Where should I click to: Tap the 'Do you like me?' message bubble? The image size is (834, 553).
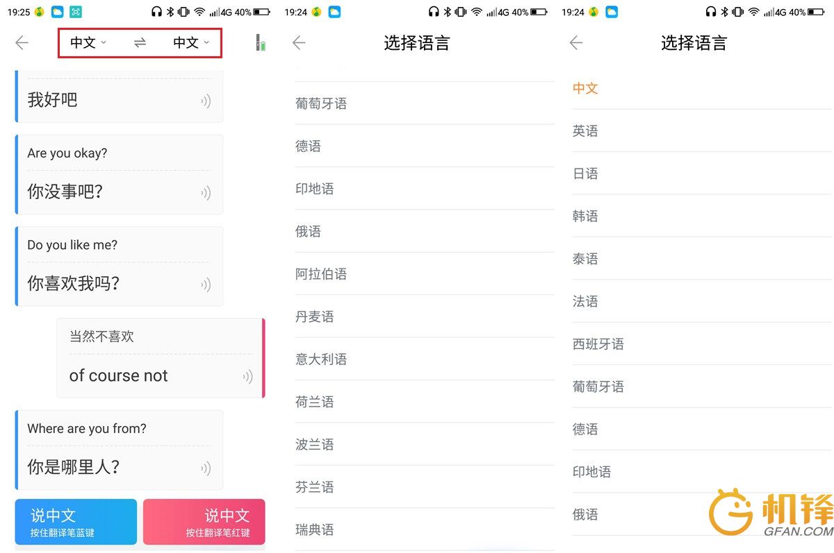click(x=120, y=265)
